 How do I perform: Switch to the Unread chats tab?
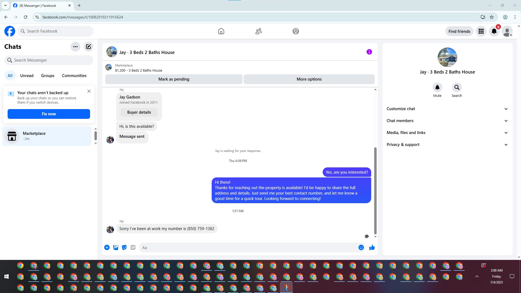coord(27,76)
